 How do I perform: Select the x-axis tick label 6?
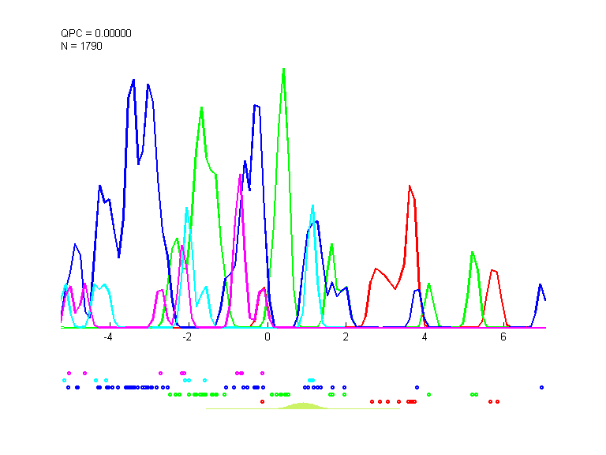coord(503,337)
